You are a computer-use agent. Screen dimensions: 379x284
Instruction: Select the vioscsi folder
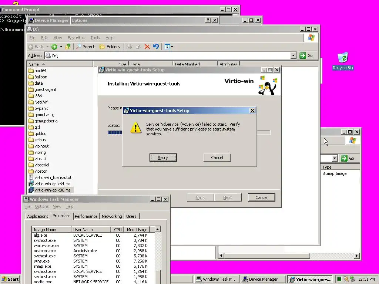[37, 158]
